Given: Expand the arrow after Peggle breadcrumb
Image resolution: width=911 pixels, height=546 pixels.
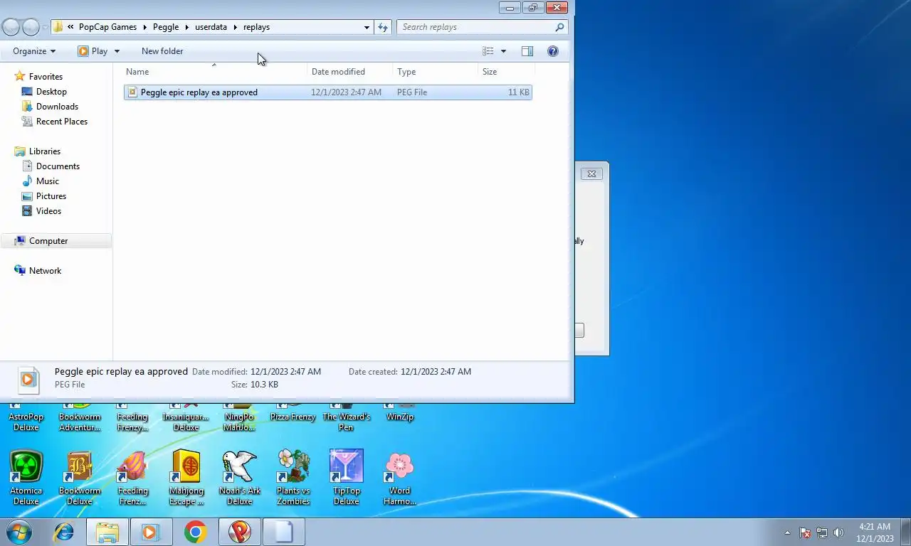Looking at the screenshot, I should tap(187, 27).
